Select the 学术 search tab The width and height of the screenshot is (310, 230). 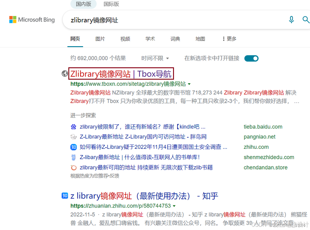click(150, 39)
